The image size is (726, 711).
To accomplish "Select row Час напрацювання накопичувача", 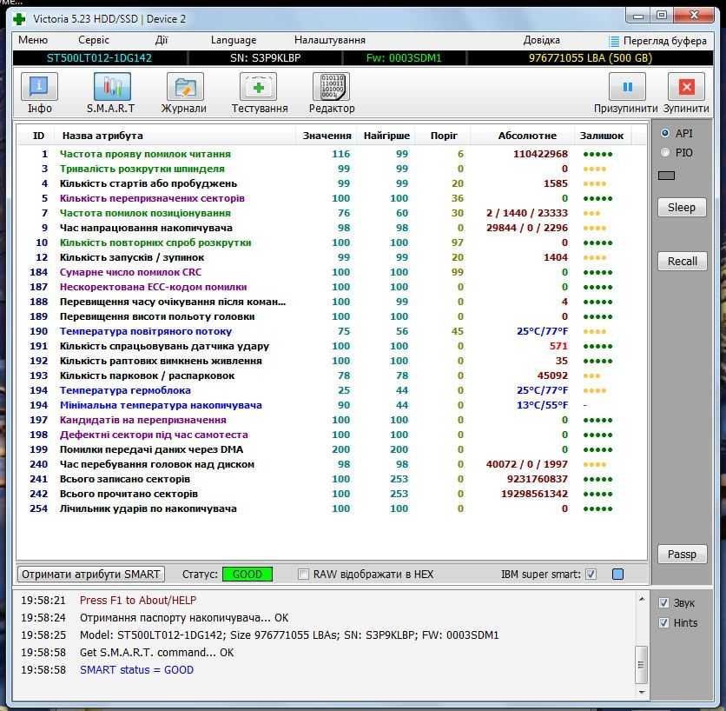I will (x=331, y=228).
